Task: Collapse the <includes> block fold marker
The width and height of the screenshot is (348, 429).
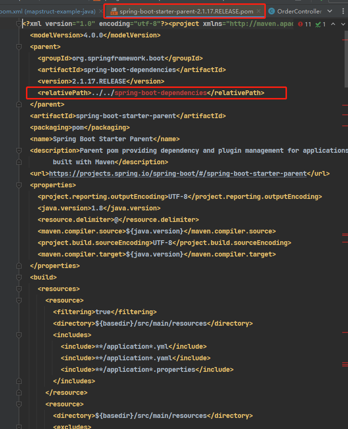Action: (x=19, y=335)
